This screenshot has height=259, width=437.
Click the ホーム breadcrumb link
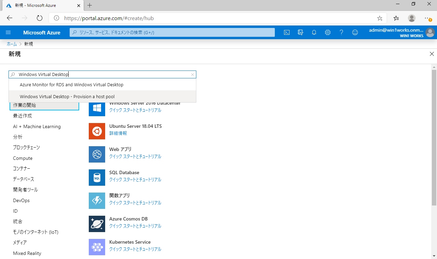(12, 44)
